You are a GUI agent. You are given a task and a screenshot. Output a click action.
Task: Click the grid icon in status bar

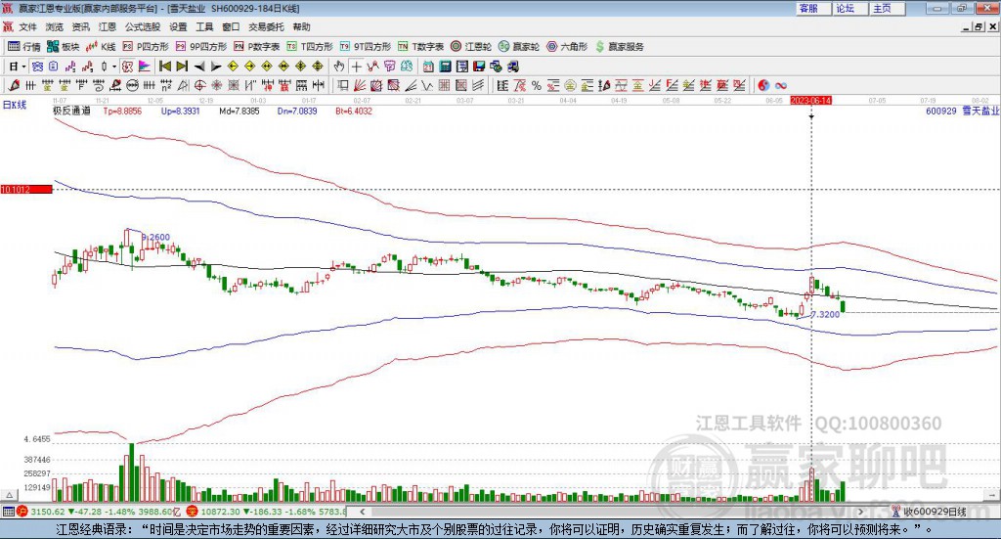coord(8,512)
